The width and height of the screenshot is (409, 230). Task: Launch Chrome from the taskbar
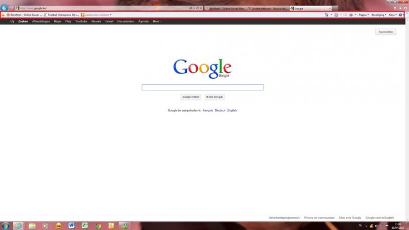pos(98,225)
